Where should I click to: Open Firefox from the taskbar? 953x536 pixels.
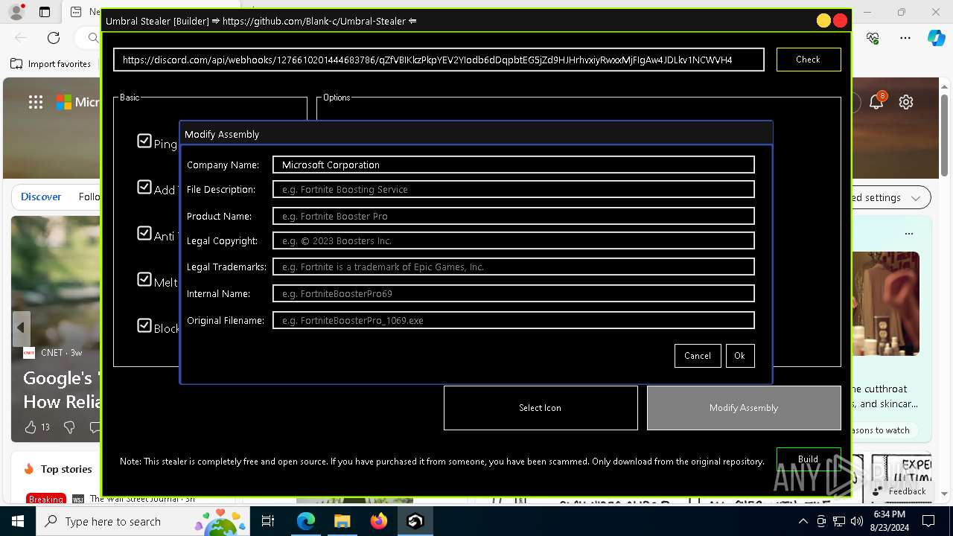(x=379, y=521)
